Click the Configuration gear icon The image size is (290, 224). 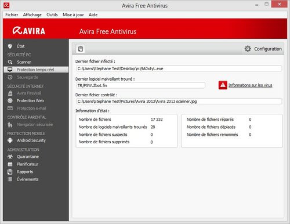click(248, 49)
